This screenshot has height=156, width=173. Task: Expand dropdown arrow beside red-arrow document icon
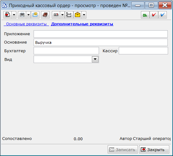point(14,15)
